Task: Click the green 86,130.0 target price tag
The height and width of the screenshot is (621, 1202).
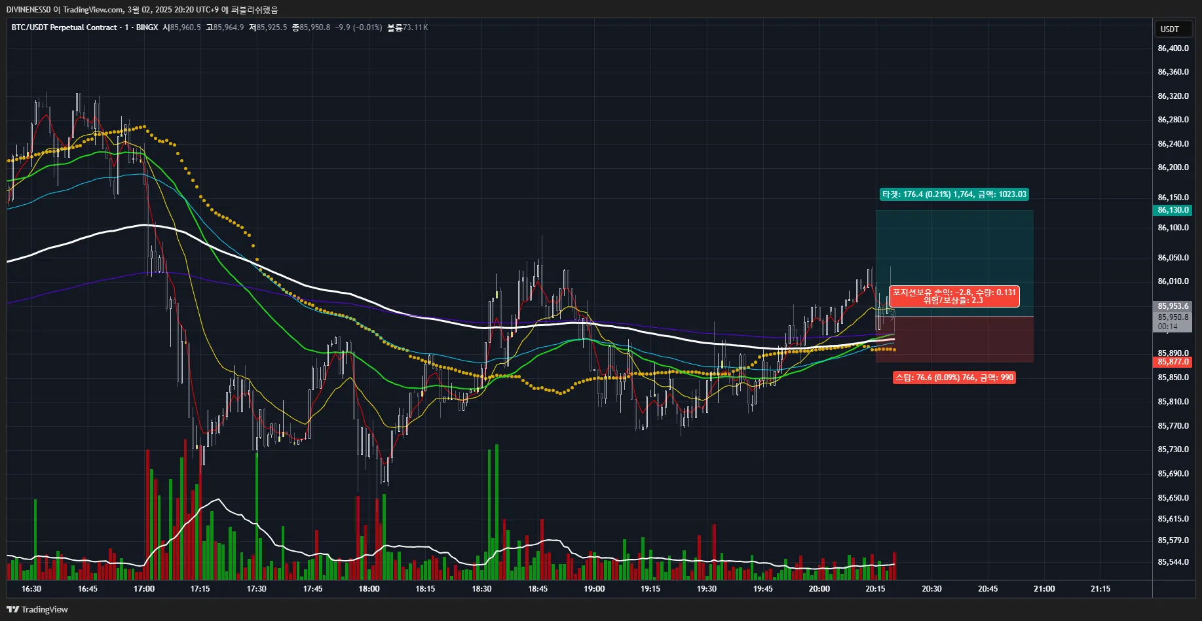Action: [1173, 210]
